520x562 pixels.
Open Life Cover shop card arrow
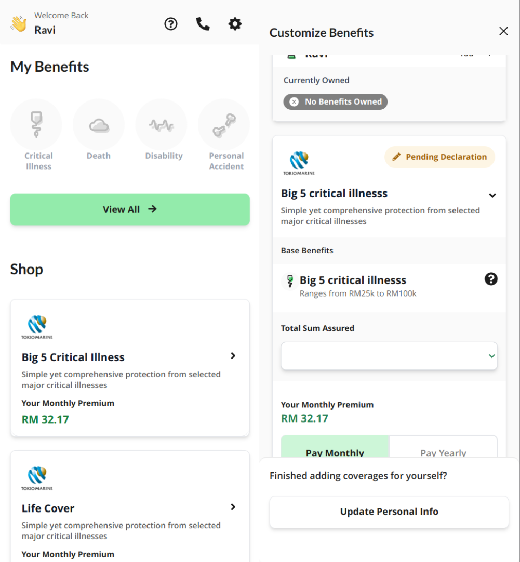[x=233, y=507]
